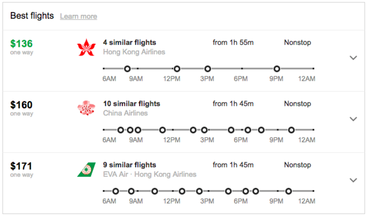Open the Learn more link
Image resolution: width=367 pixels, height=216 pixels.
(78, 16)
